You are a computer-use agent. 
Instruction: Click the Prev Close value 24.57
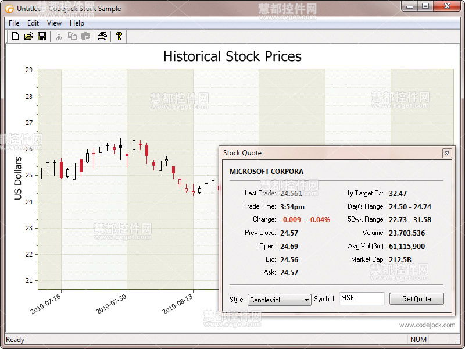click(289, 233)
